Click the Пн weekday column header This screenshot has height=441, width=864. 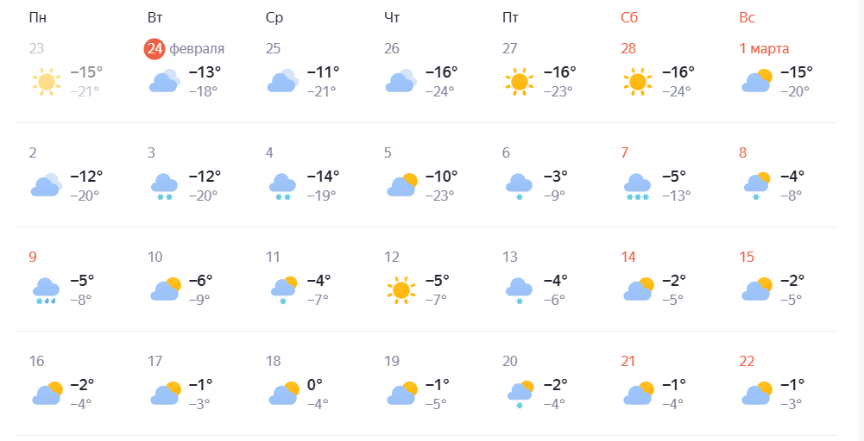pyautogui.click(x=38, y=18)
